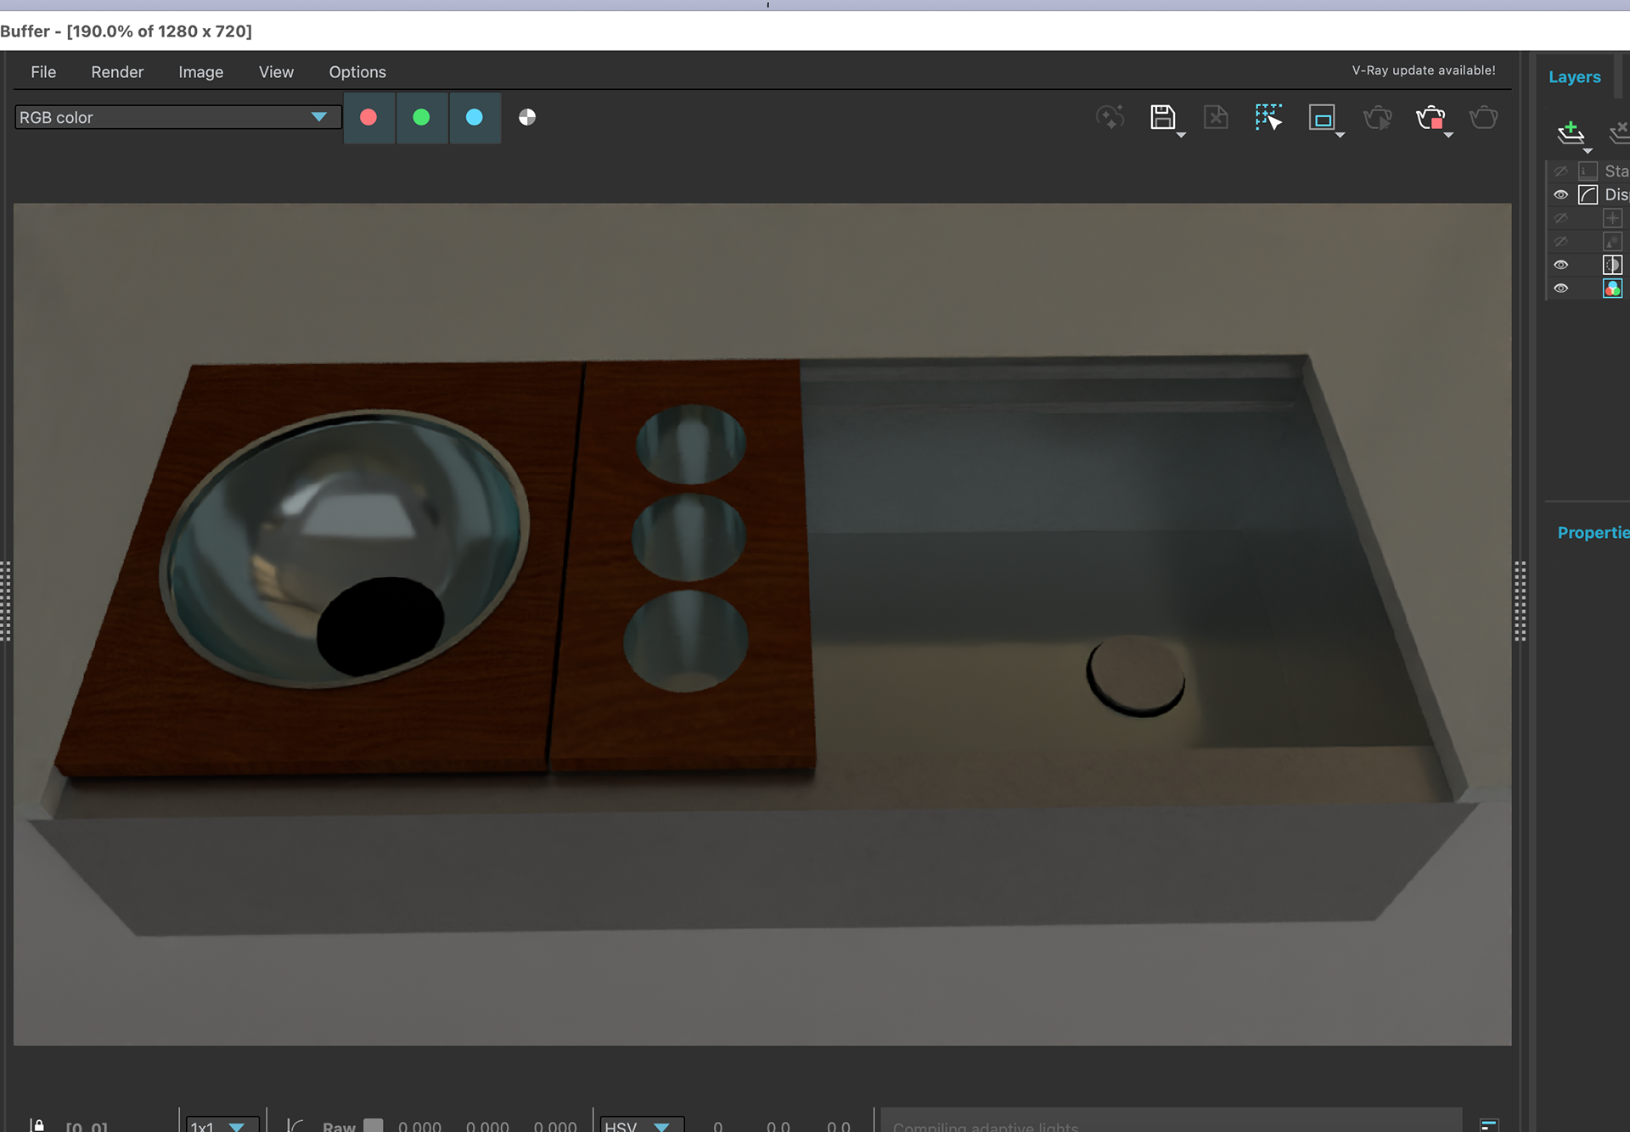The image size is (1630, 1132).
Task: Open the Image menu
Action: pyautogui.click(x=201, y=72)
